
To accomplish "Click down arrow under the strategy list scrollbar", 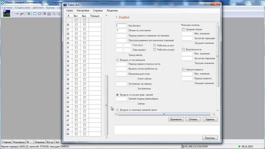I will [106, 137].
